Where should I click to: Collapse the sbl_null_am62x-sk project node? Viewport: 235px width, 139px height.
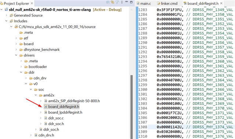1,10
